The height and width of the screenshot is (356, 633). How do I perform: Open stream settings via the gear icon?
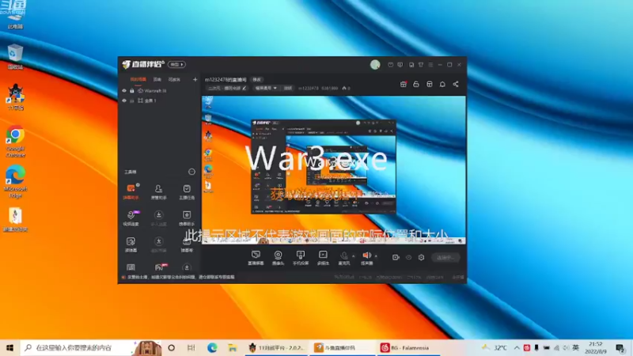[x=421, y=257]
